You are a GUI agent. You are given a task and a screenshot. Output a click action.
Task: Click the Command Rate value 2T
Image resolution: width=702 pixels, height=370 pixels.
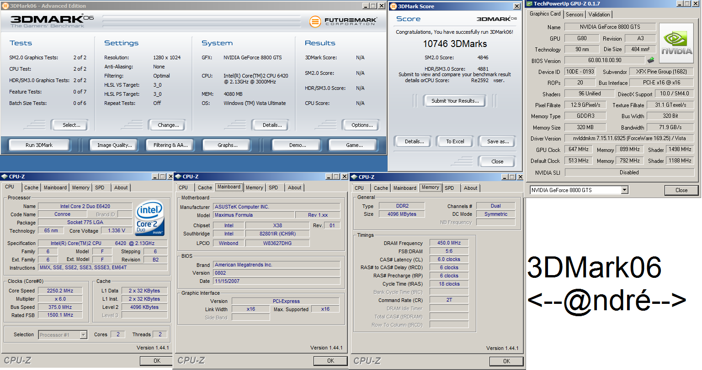tap(449, 300)
